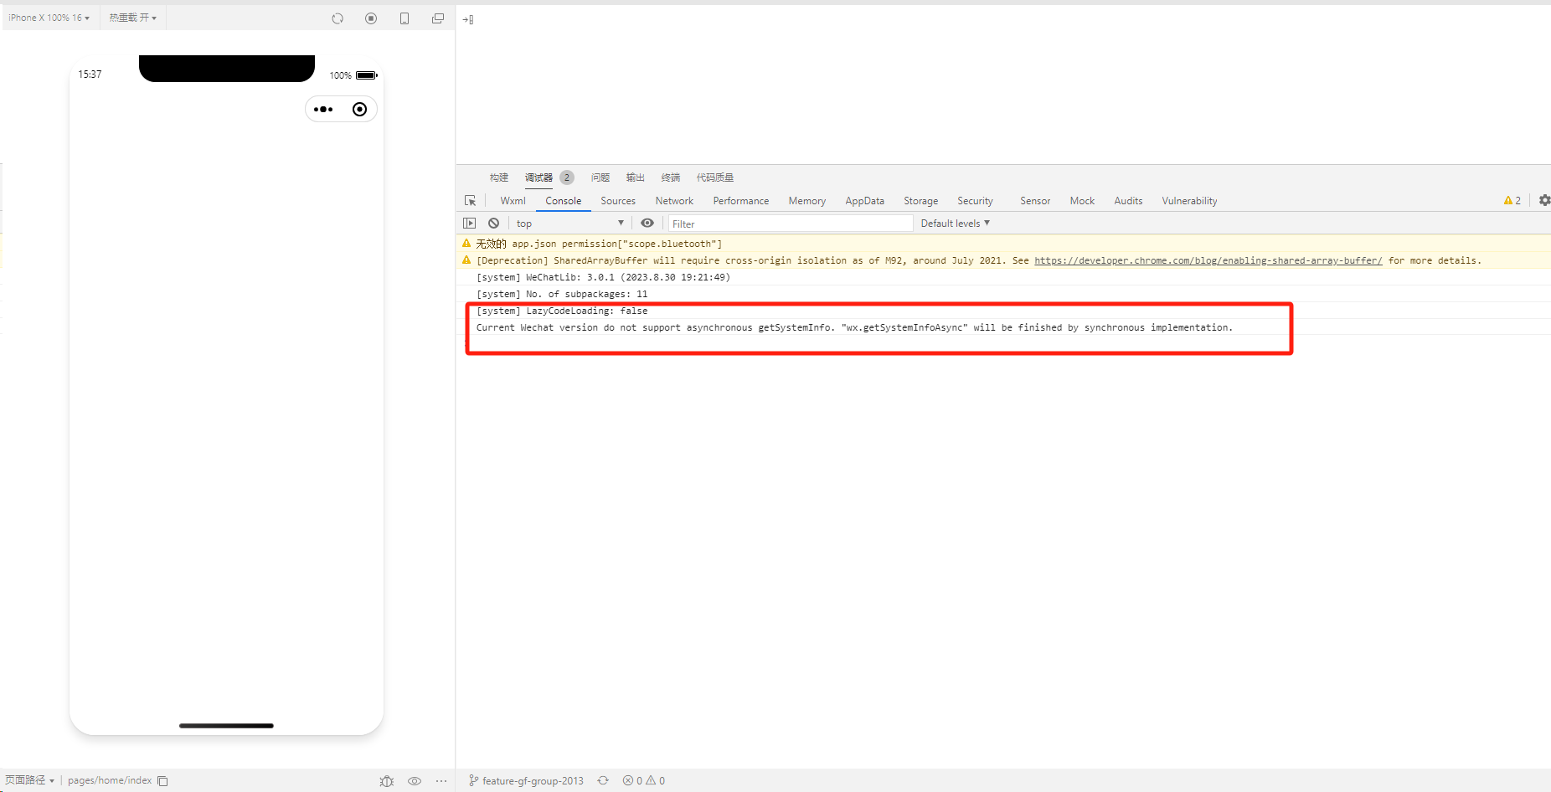
Task: Open the Sensor devtools tab
Action: coord(1035,201)
